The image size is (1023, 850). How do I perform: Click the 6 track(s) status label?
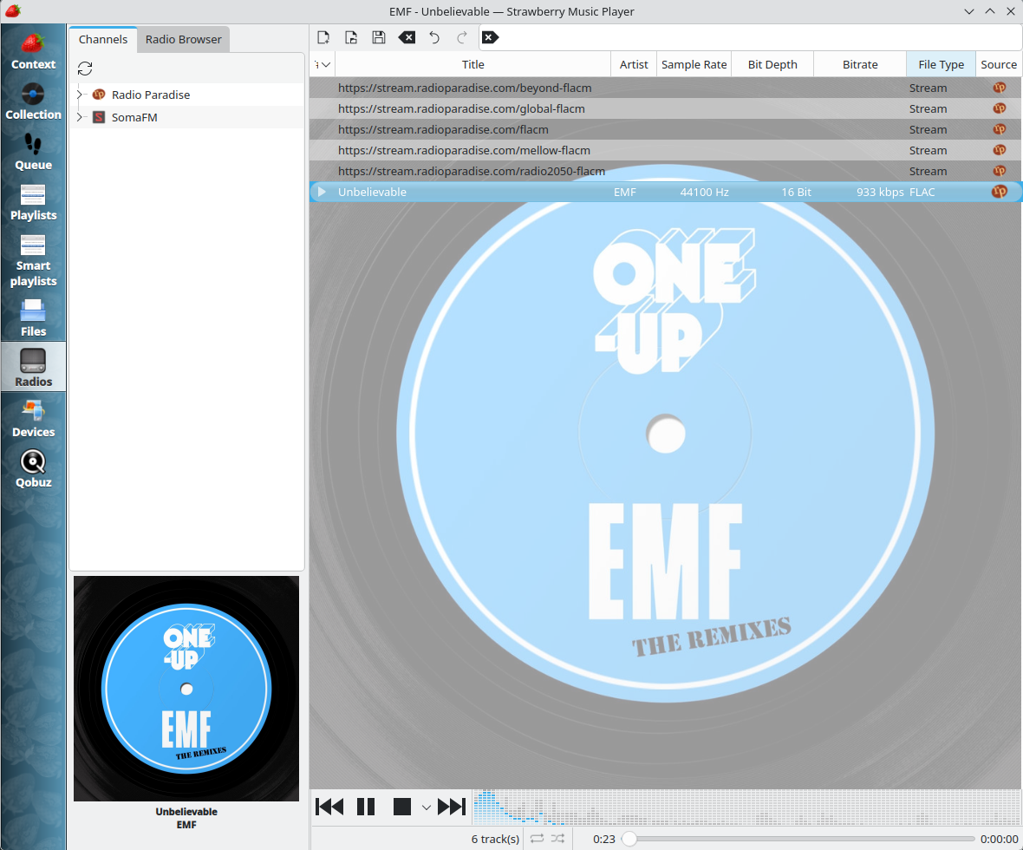click(495, 839)
